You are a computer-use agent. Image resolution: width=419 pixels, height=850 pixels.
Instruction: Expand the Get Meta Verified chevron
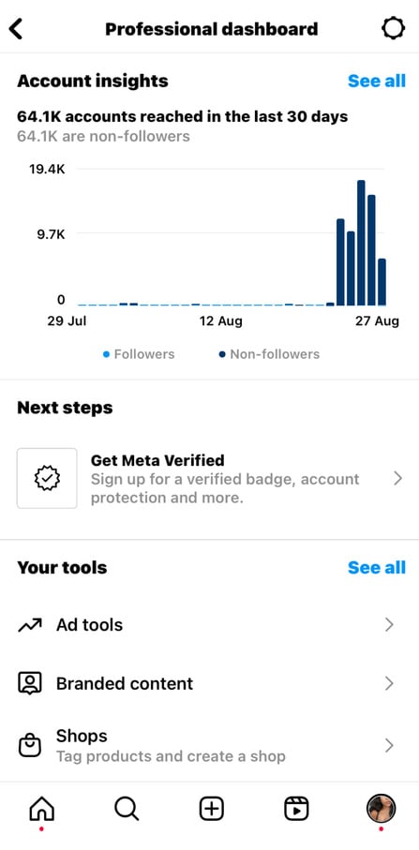397,478
